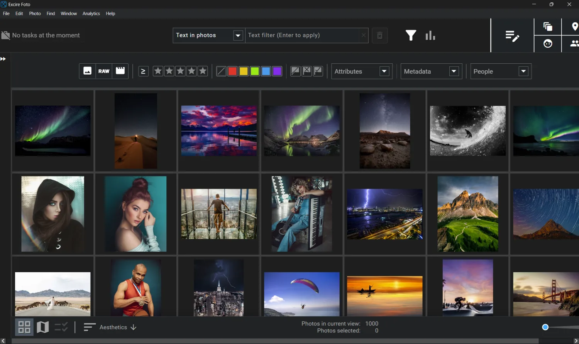
Task: Filter by green color label
Action: 255,71
